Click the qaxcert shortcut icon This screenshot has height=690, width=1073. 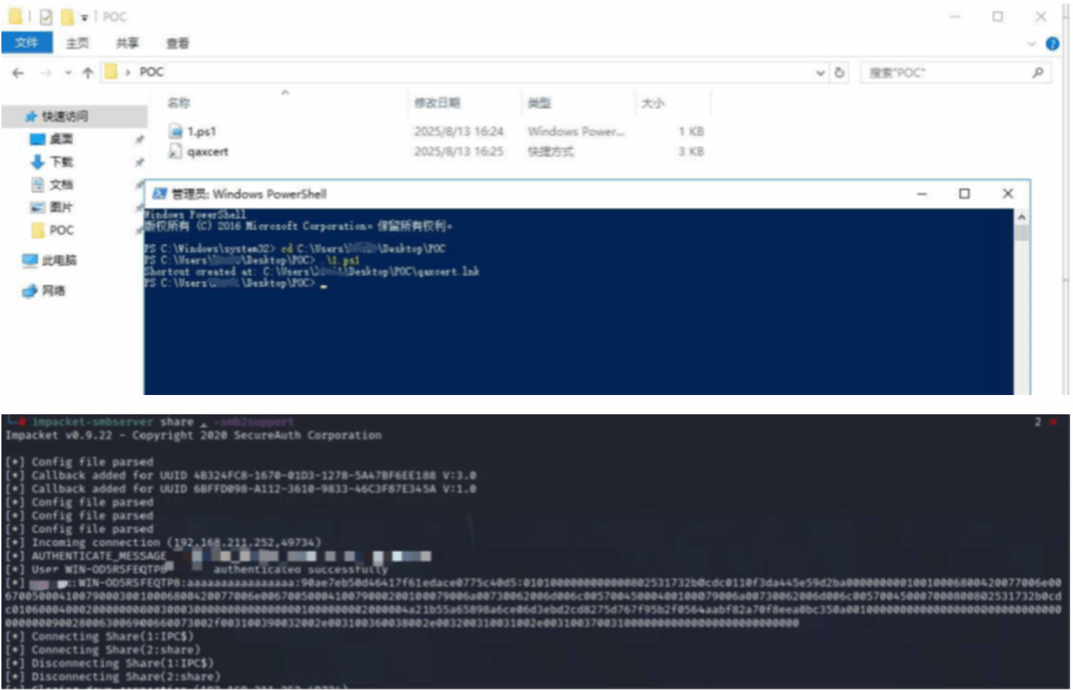click(x=176, y=151)
